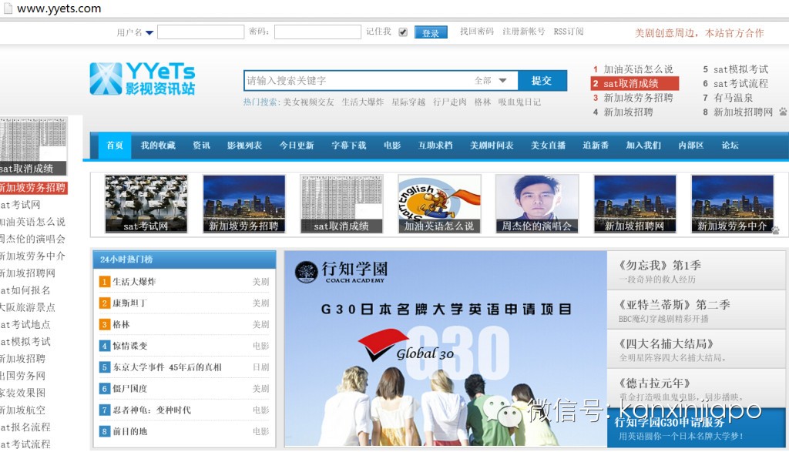The image size is (789, 452).
Task: Select 美剧时间表 from the navigation bar
Action: pyautogui.click(x=492, y=146)
